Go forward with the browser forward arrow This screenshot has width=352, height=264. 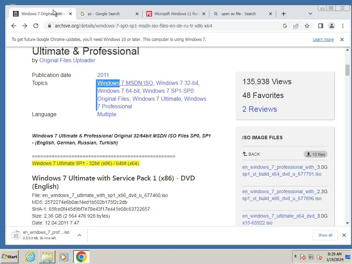pos(25,26)
